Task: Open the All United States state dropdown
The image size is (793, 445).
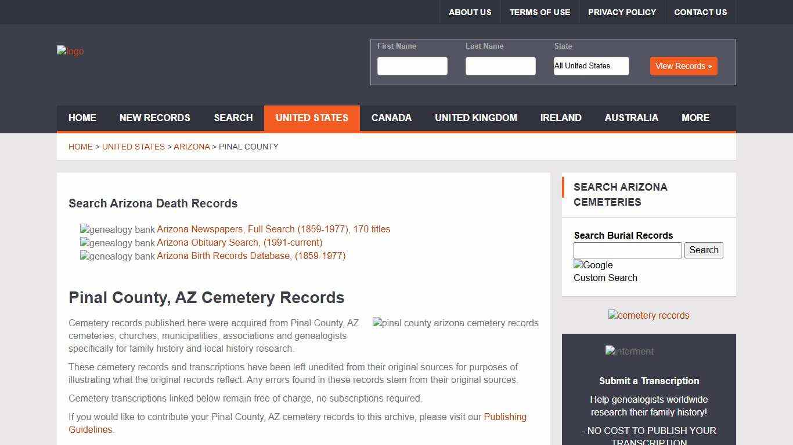Action: pyautogui.click(x=591, y=66)
